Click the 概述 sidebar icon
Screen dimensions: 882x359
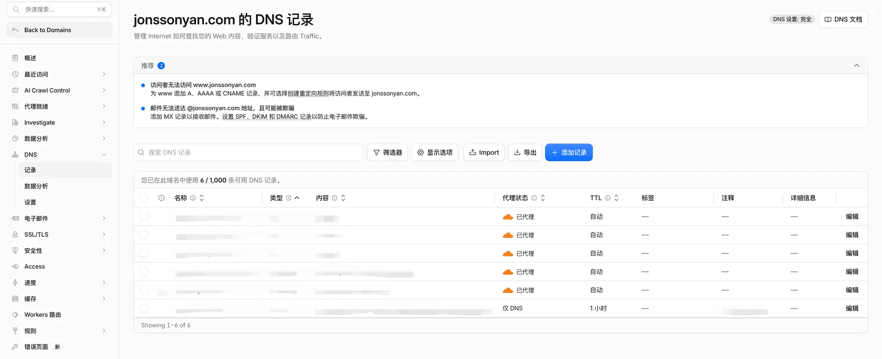click(x=15, y=58)
